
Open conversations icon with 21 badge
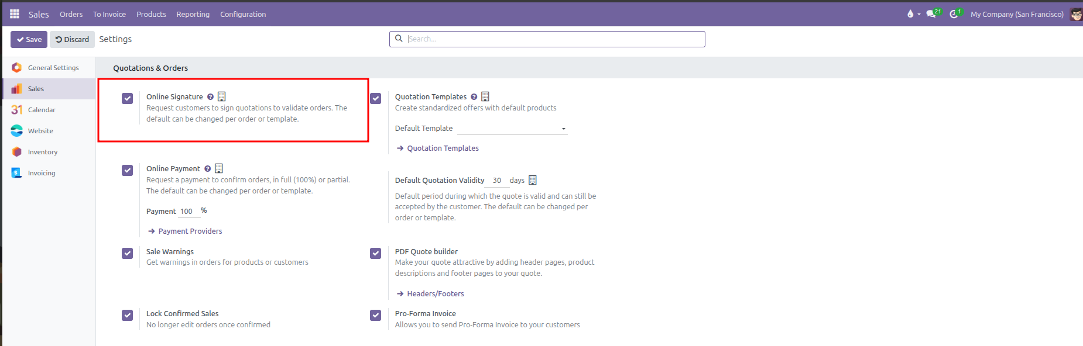(x=931, y=14)
